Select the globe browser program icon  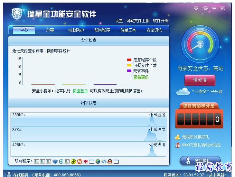(x=98, y=162)
